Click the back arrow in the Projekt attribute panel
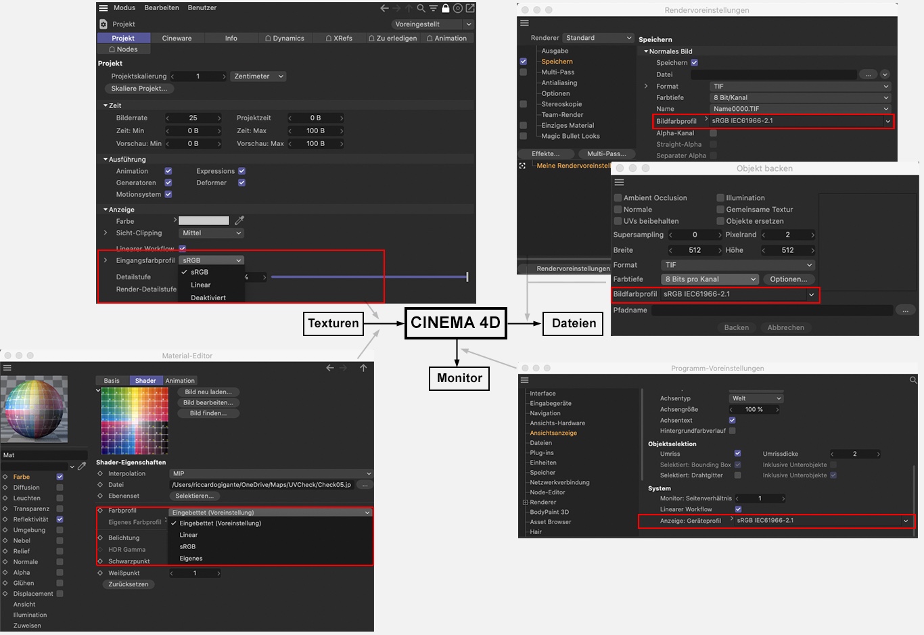This screenshot has width=924, height=635. click(384, 8)
